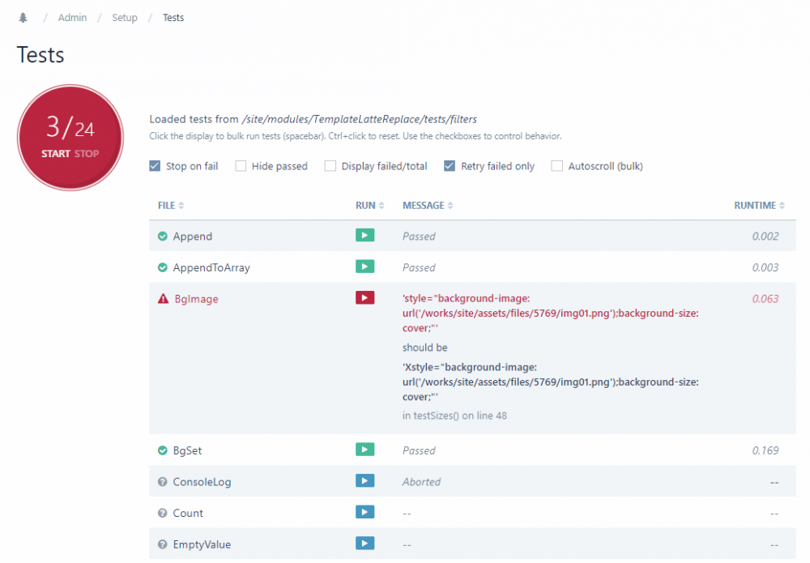The width and height of the screenshot is (810, 563).
Task: Uncheck the Stop on fail checkbox
Action: pos(156,166)
